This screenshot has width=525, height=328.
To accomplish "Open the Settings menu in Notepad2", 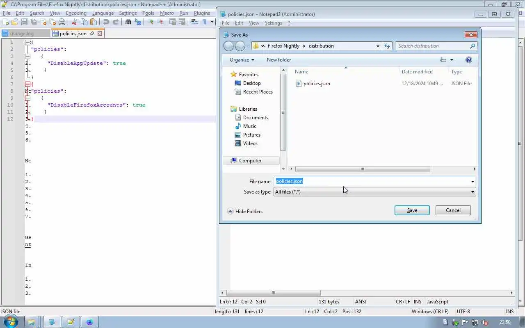I will 273,23.
